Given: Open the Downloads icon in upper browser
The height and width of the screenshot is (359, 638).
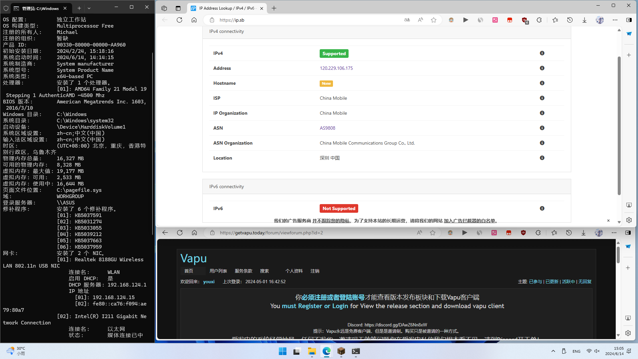Looking at the screenshot, I should click(x=585, y=20).
